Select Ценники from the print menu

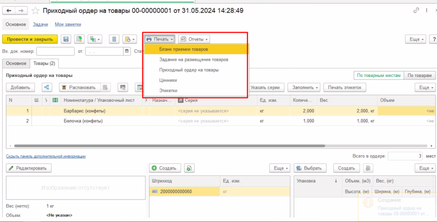(168, 80)
